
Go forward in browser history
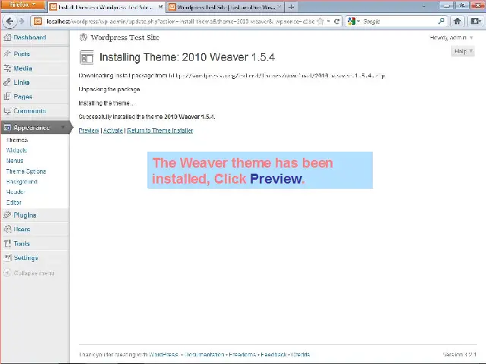coord(21,21)
